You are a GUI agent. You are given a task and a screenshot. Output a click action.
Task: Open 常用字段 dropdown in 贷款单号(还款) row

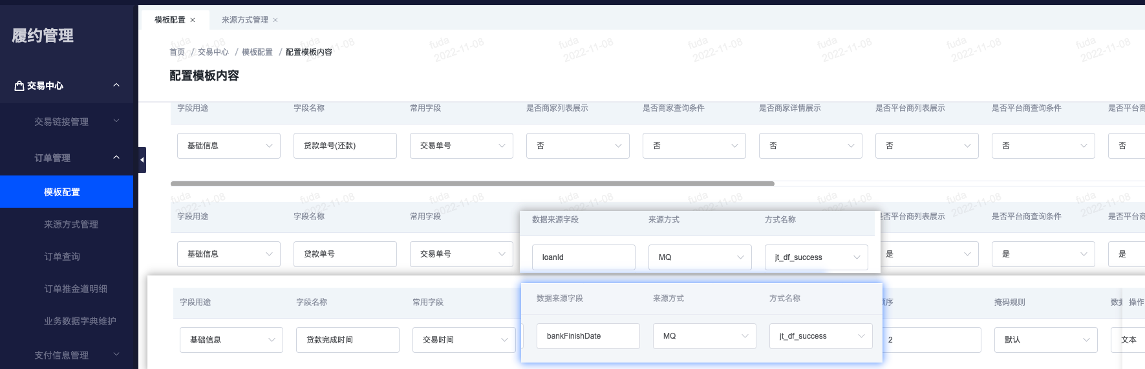pos(462,146)
